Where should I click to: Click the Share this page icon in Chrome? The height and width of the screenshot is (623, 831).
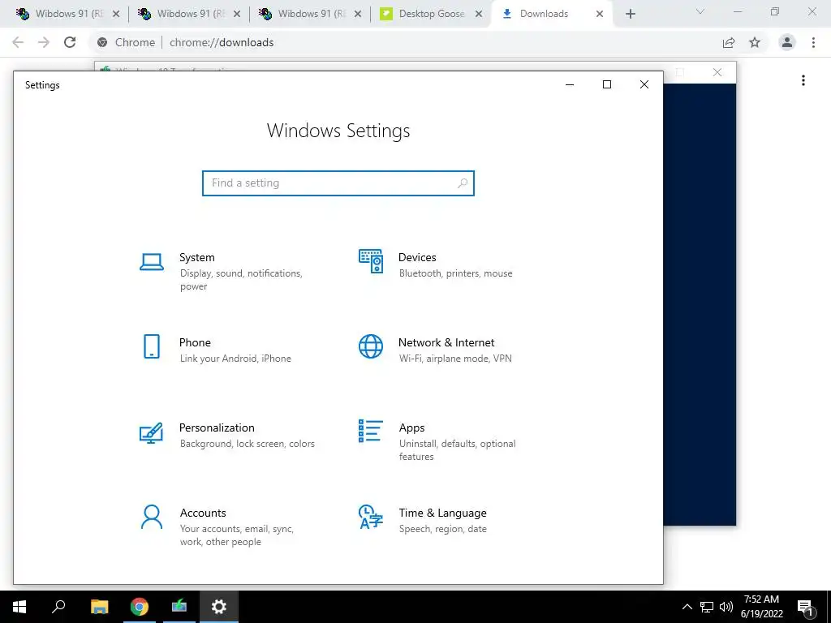(729, 42)
